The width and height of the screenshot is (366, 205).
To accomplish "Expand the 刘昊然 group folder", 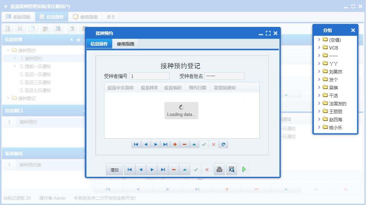I will pyautogui.click(x=319, y=71).
